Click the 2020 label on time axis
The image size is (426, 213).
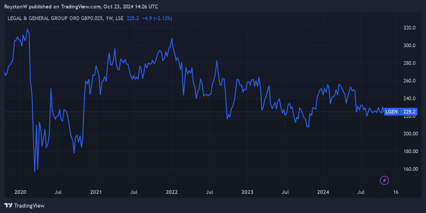pos(21,192)
